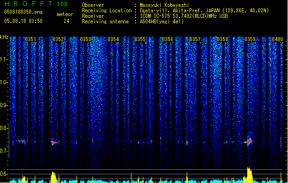Image resolution: width=288 pixels, height=183 pixels.
Task: Click the strong meteor echo near 0359
Action: click(x=249, y=142)
